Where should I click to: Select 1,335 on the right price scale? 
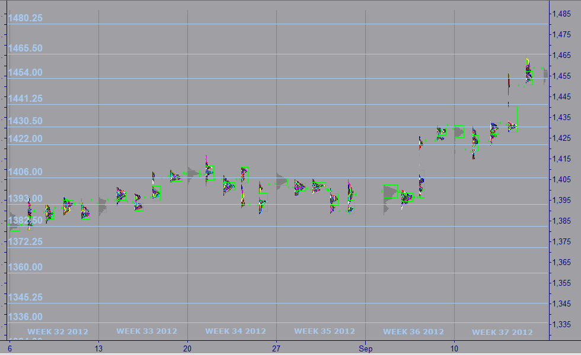click(562, 324)
